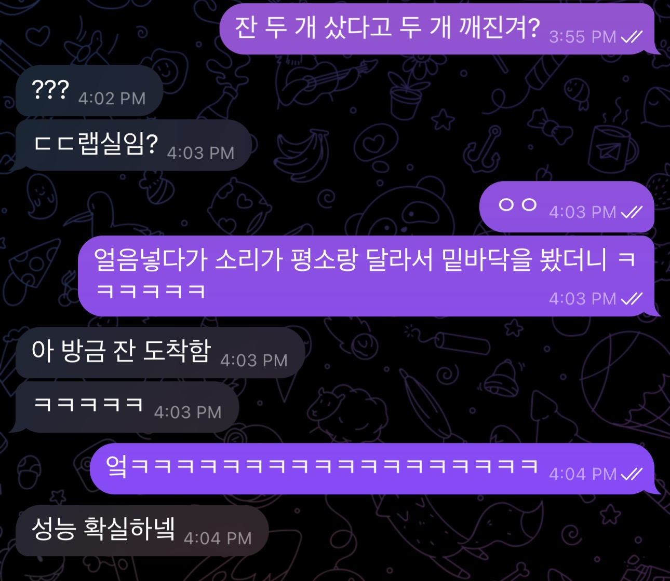Click read checkmarks on '얼음넣다가' message
Image resolution: width=670 pixels, height=581 pixels.
coord(632,298)
